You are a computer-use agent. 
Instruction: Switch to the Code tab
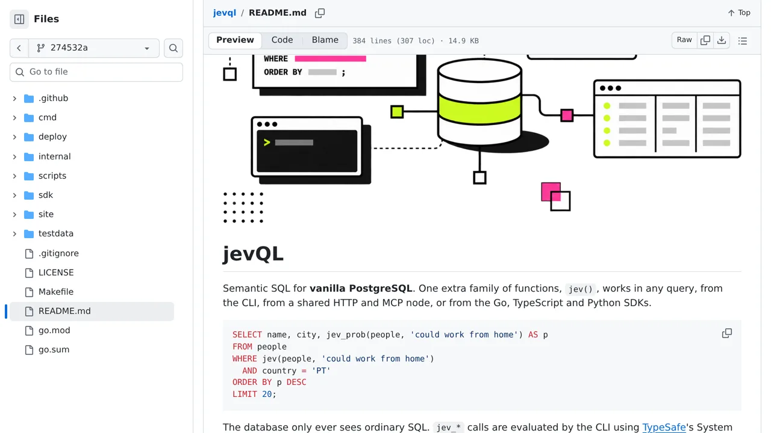click(282, 40)
